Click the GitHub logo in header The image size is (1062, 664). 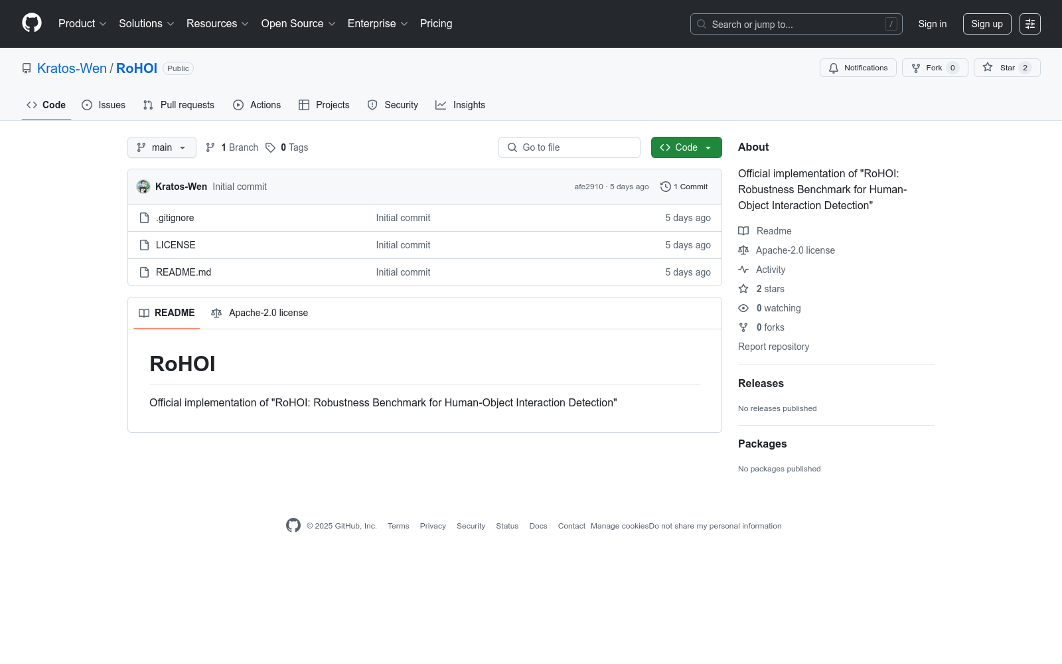pos(32,23)
